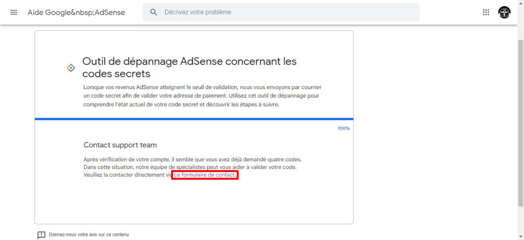Click the paragraph starting 'Lorsque vos revenus AdSense'
Image resolution: width=524 pixels, height=240 pixels.
pyautogui.click(x=203, y=96)
